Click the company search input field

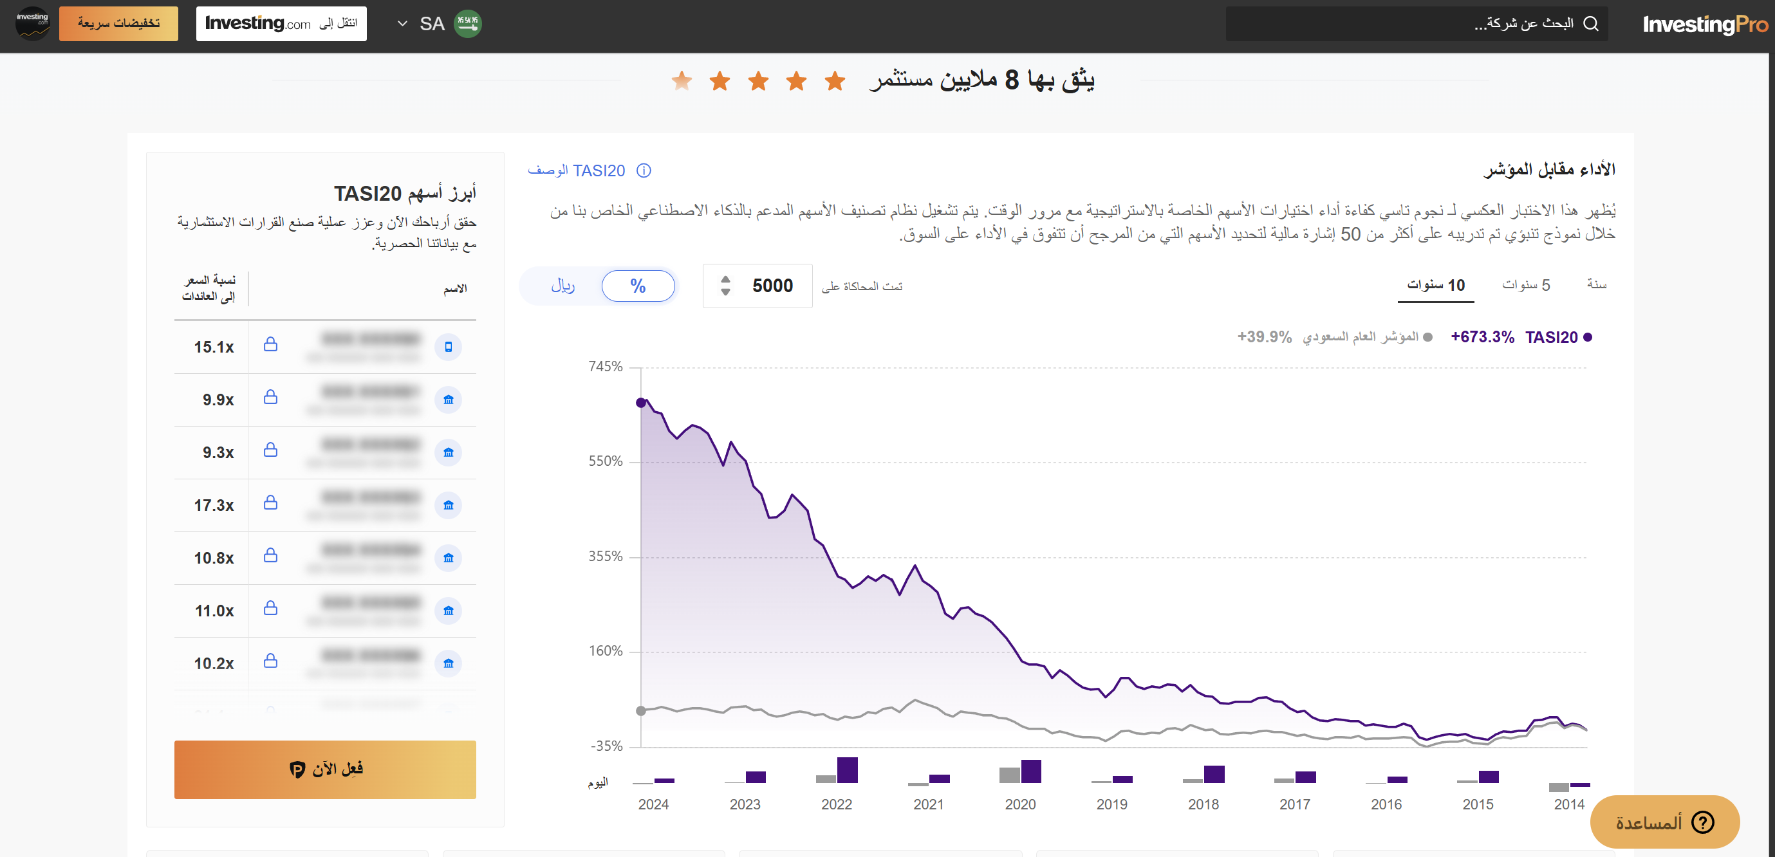(x=1417, y=23)
